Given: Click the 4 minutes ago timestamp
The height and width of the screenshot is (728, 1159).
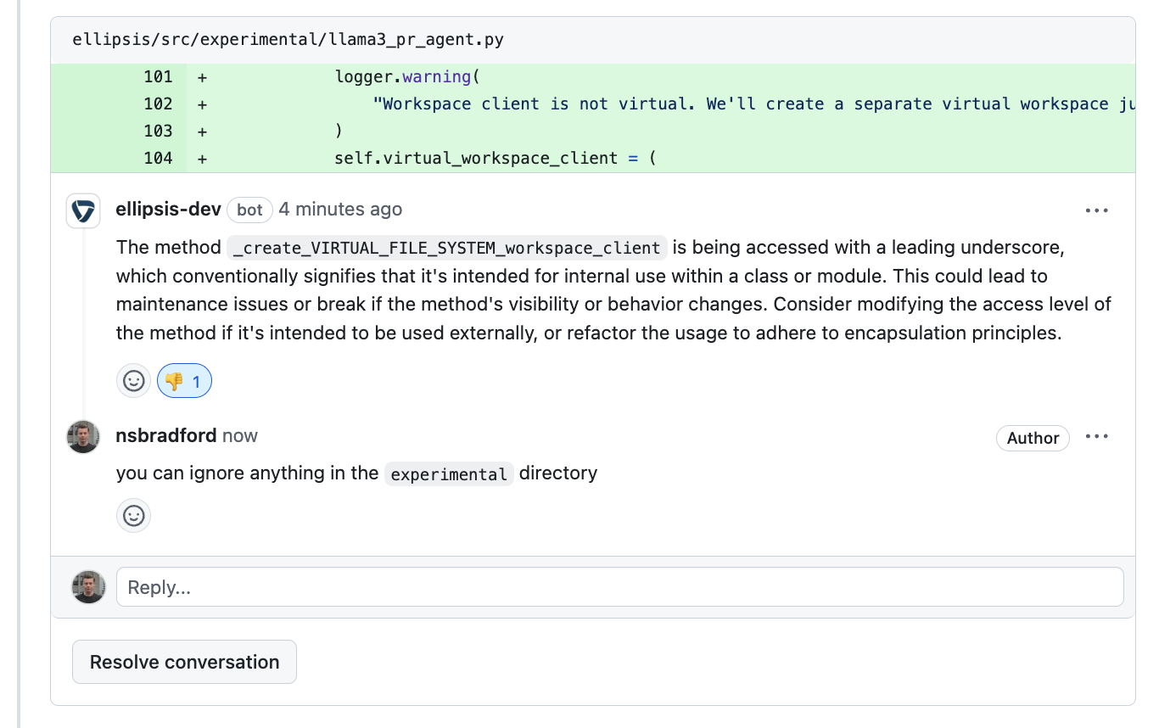Looking at the screenshot, I should [x=339, y=210].
